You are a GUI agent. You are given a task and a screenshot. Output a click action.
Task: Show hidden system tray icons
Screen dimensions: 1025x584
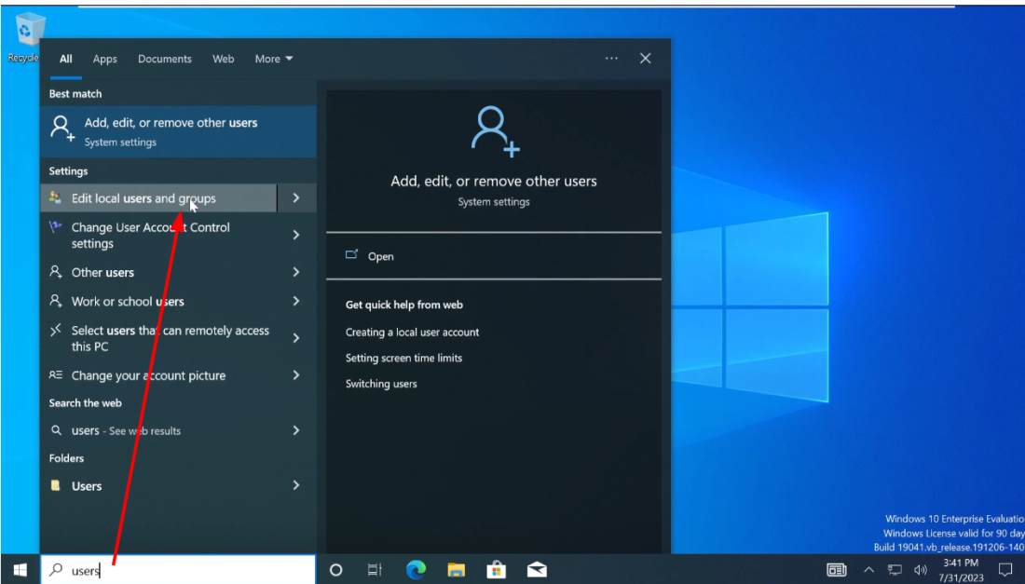[x=868, y=569]
